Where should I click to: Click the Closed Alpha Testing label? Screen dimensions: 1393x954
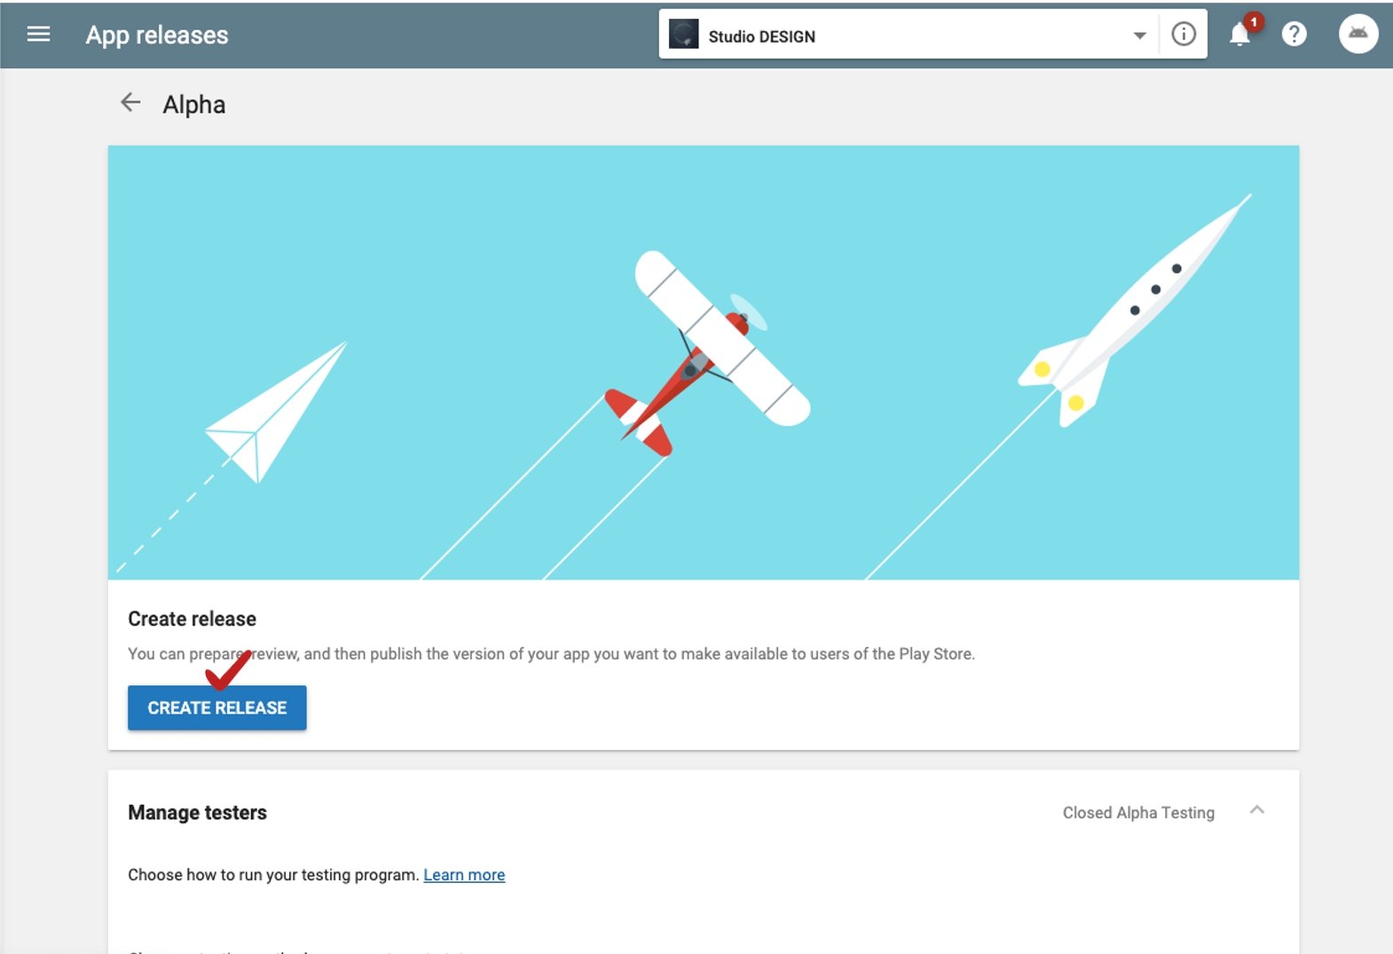coord(1138,813)
